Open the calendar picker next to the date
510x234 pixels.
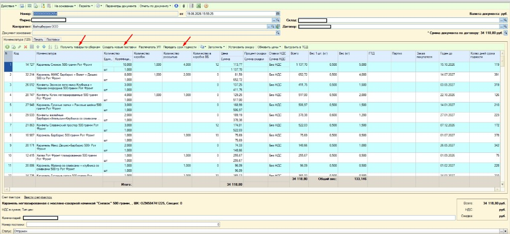point(278,14)
